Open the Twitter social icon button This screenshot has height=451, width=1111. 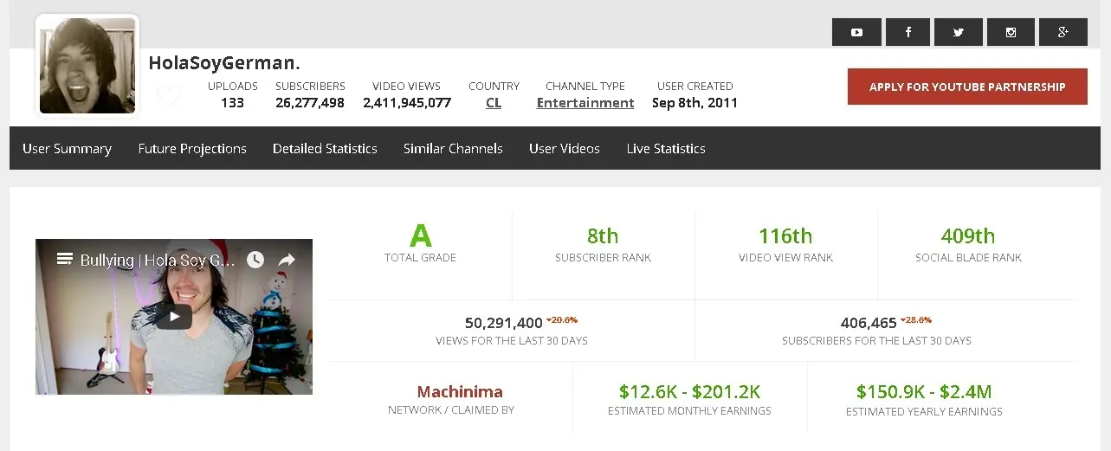(959, 32)
